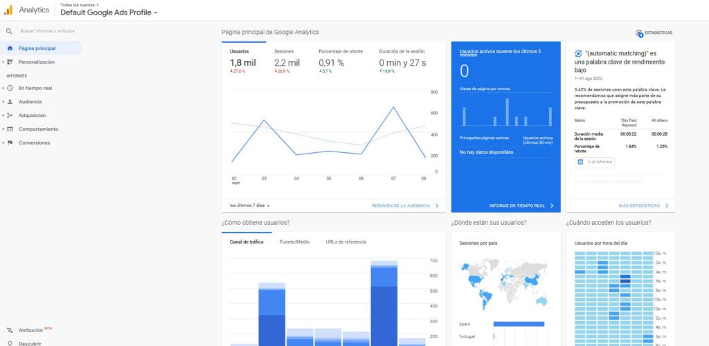709x346 pixels.
Task: Click the Google Analytics logo icon
Action: pyautogui.click(x=9, y=10)
